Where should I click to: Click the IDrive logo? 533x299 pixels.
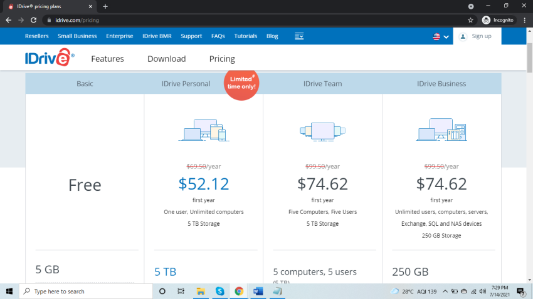[x=50, y=58]
